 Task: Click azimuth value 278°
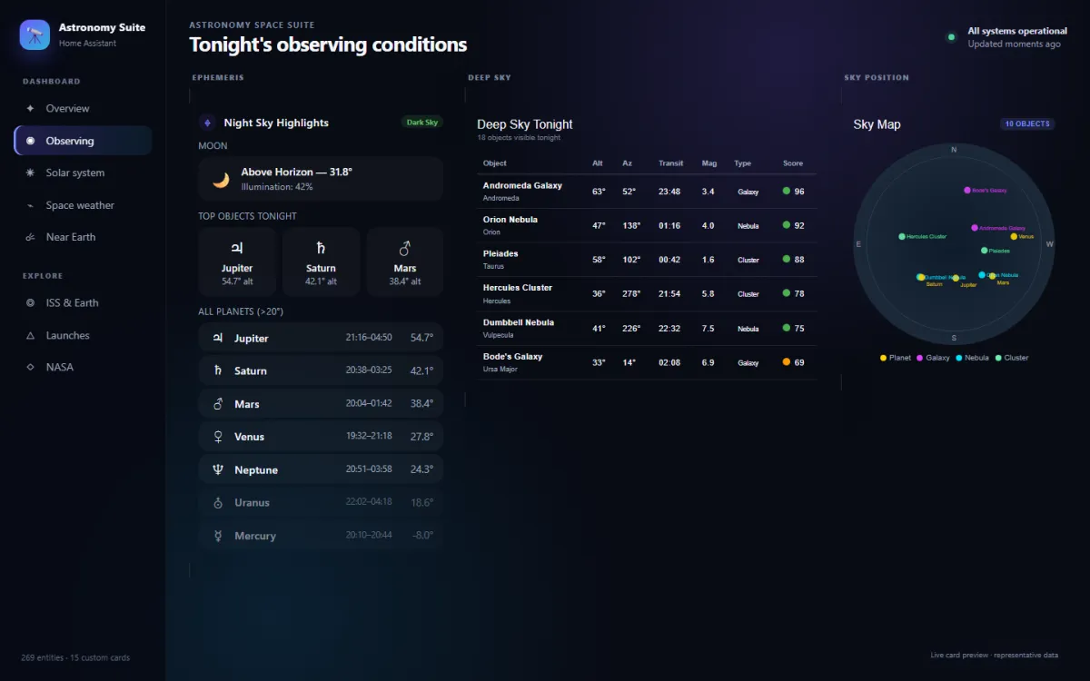pos(630,294)
